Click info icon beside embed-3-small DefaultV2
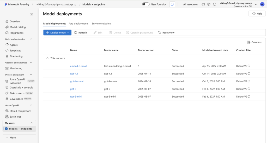 pos(249,66)
